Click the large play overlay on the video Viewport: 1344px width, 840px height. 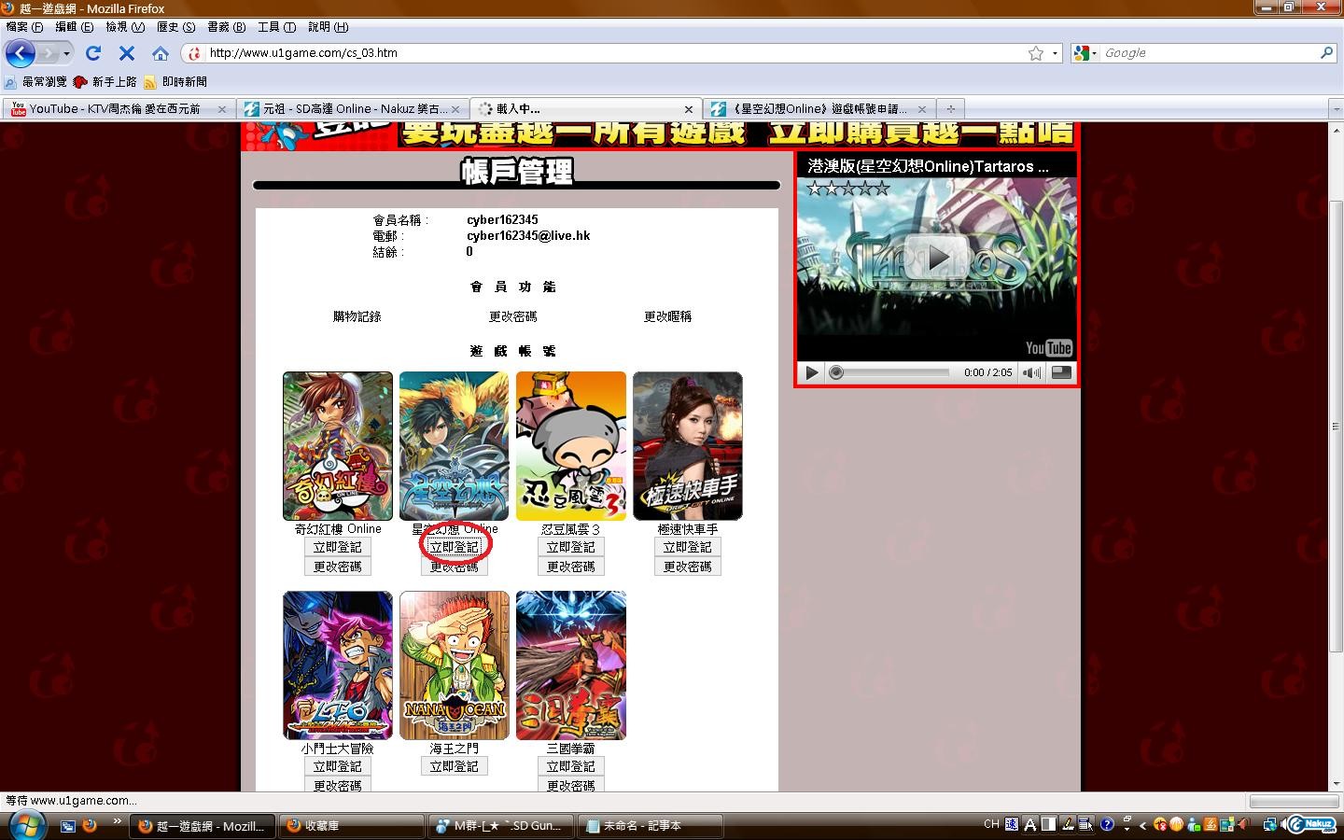(x=936, y=257)
